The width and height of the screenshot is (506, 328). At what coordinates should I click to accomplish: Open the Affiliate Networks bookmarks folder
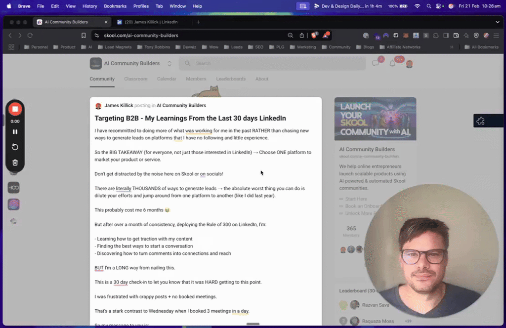click(x=400, y=47)
